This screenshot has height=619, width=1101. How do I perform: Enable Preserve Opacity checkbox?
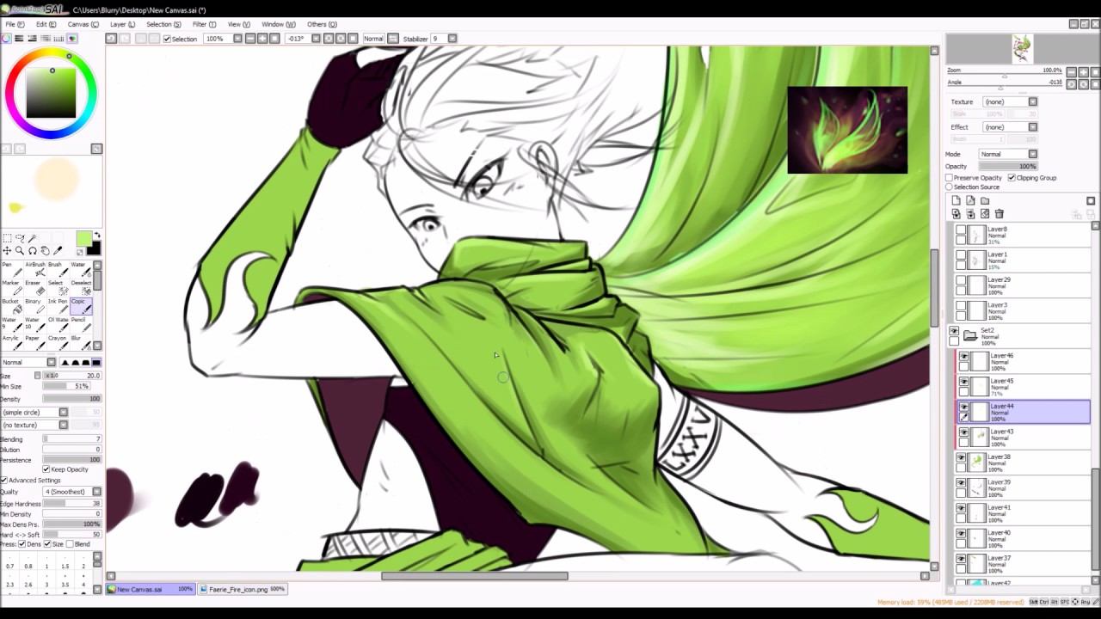tap(950, 178)
